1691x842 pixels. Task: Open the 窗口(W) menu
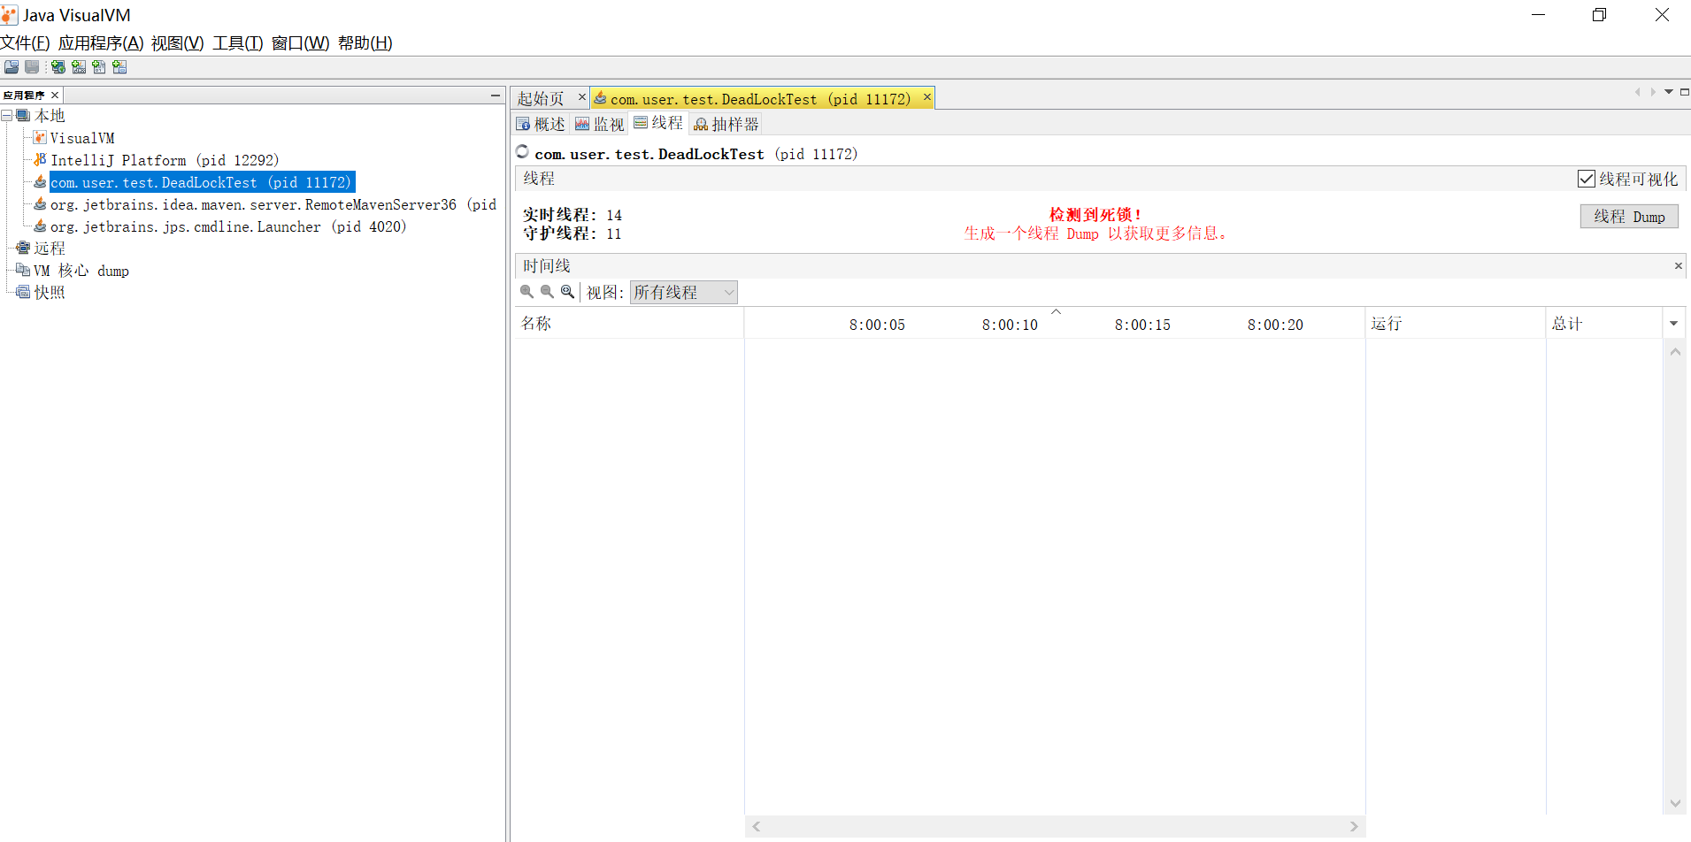300,42
